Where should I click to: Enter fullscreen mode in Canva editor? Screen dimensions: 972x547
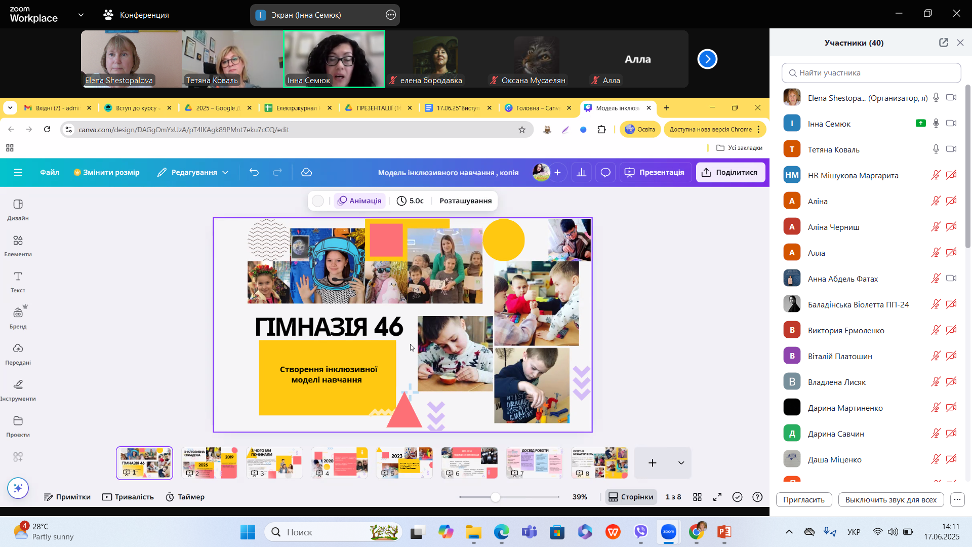coord(717,497)
